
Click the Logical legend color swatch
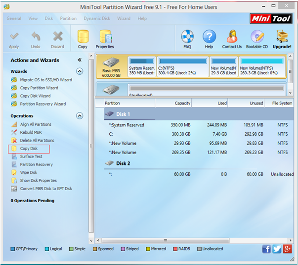click(x=47, y=249)
